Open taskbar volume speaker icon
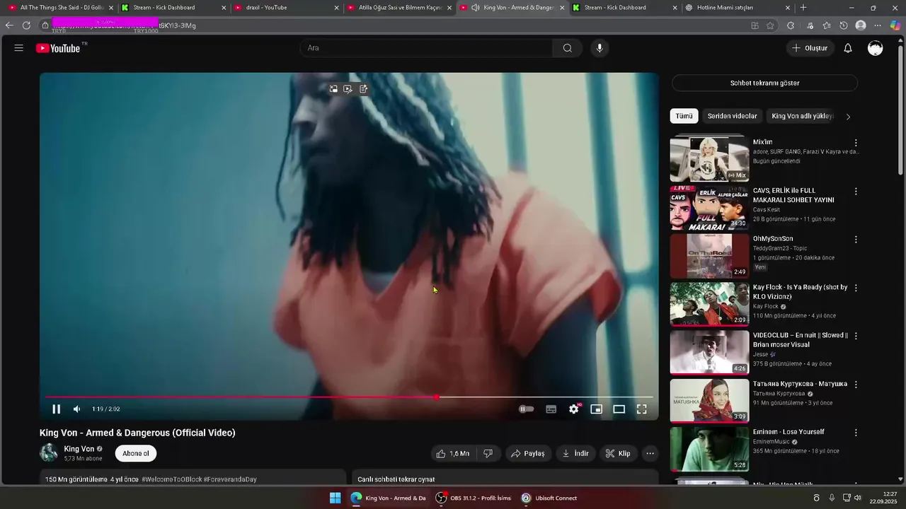The width and height of the screenshot is (906, 509). 858,498
